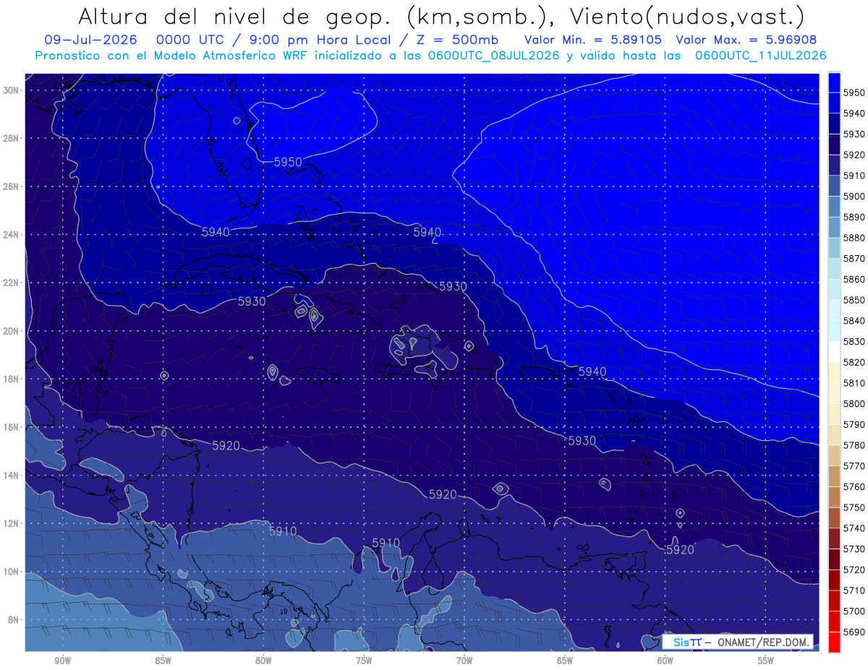Click 'Valor Min. = 5.89105'
The height and width of the screenshot is (670, 868).
point(592,40)
